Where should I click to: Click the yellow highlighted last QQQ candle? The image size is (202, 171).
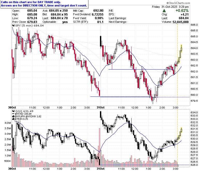tap(181, 130)
